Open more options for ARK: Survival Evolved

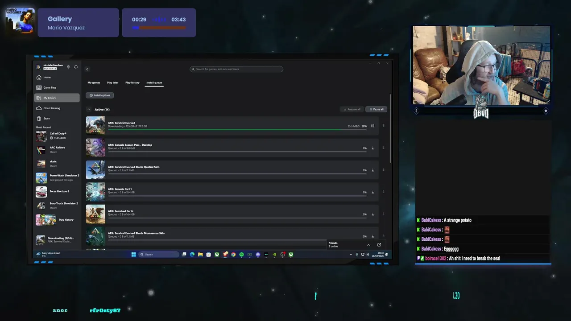[x=384, y=126]
